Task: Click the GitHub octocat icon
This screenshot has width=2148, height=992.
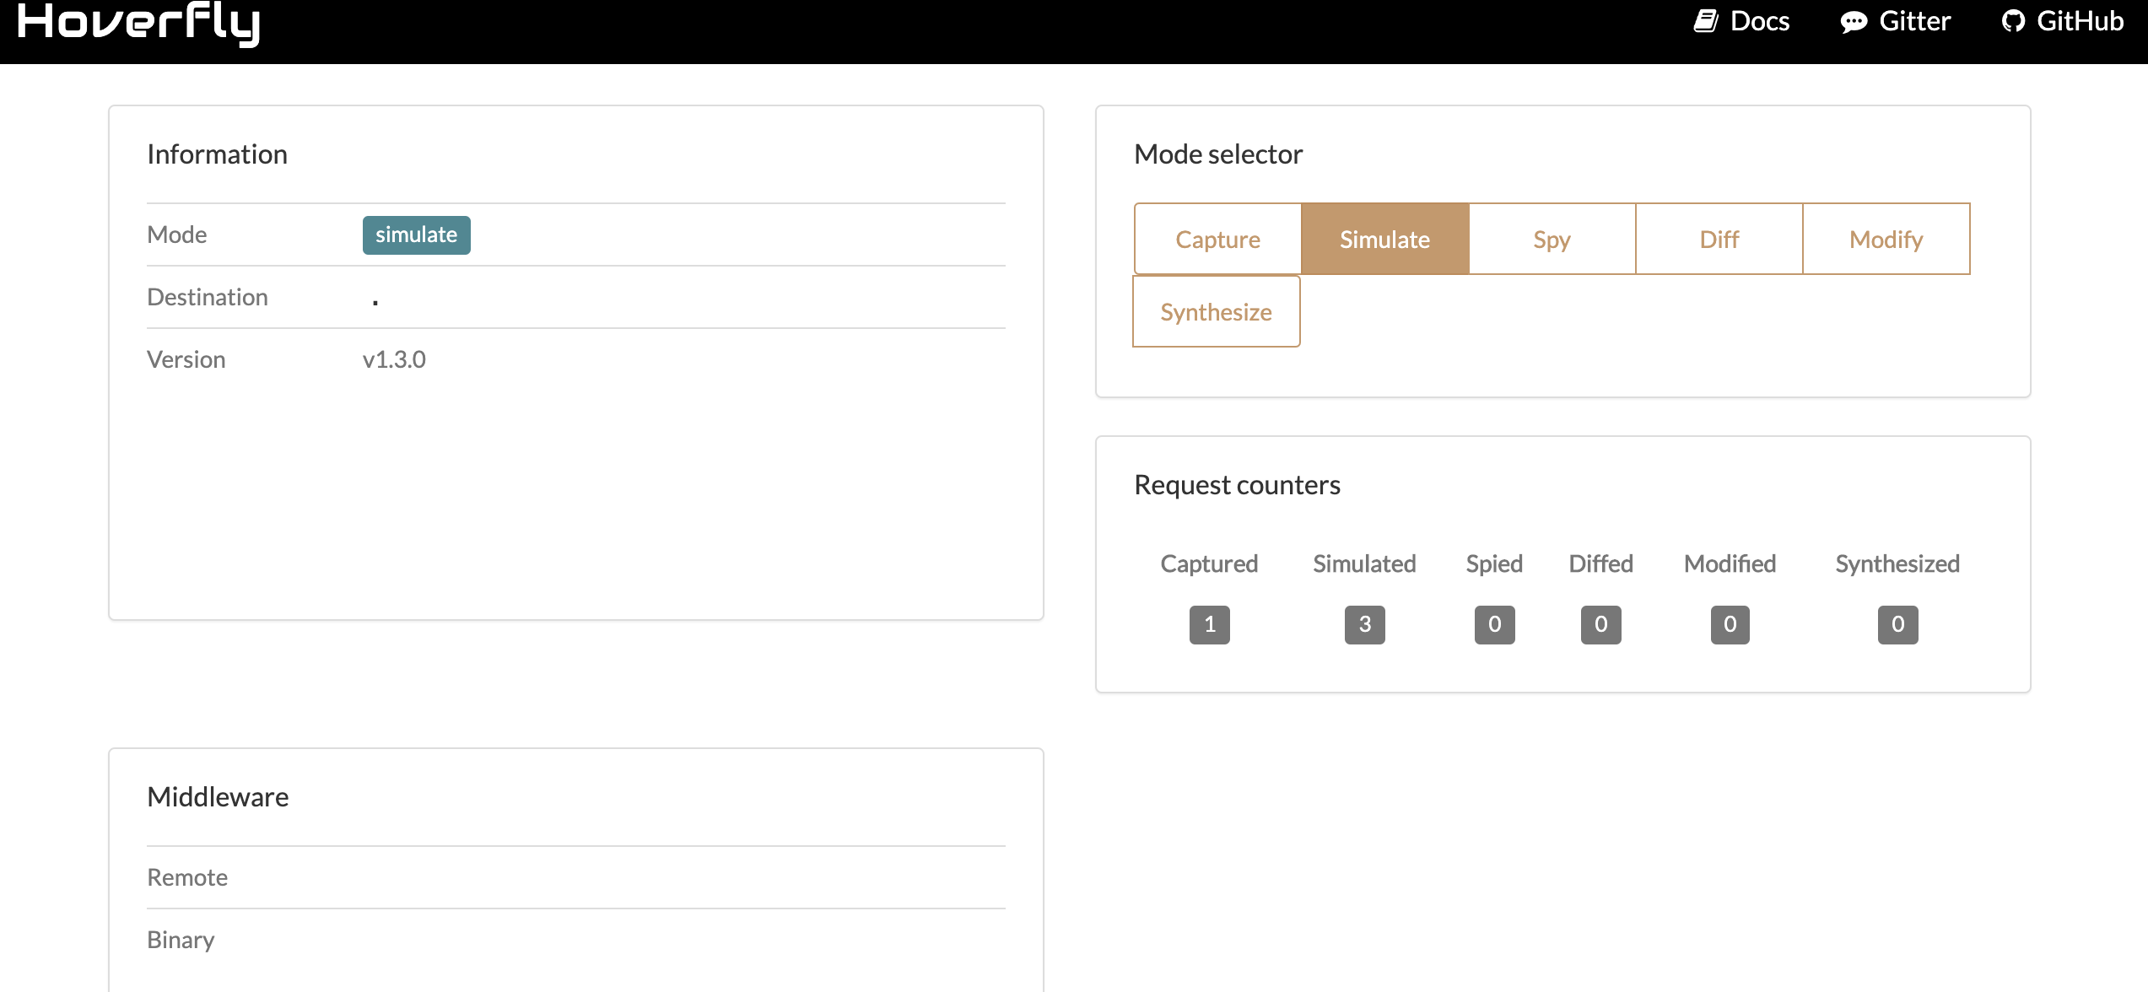Action: [2013, 21]
